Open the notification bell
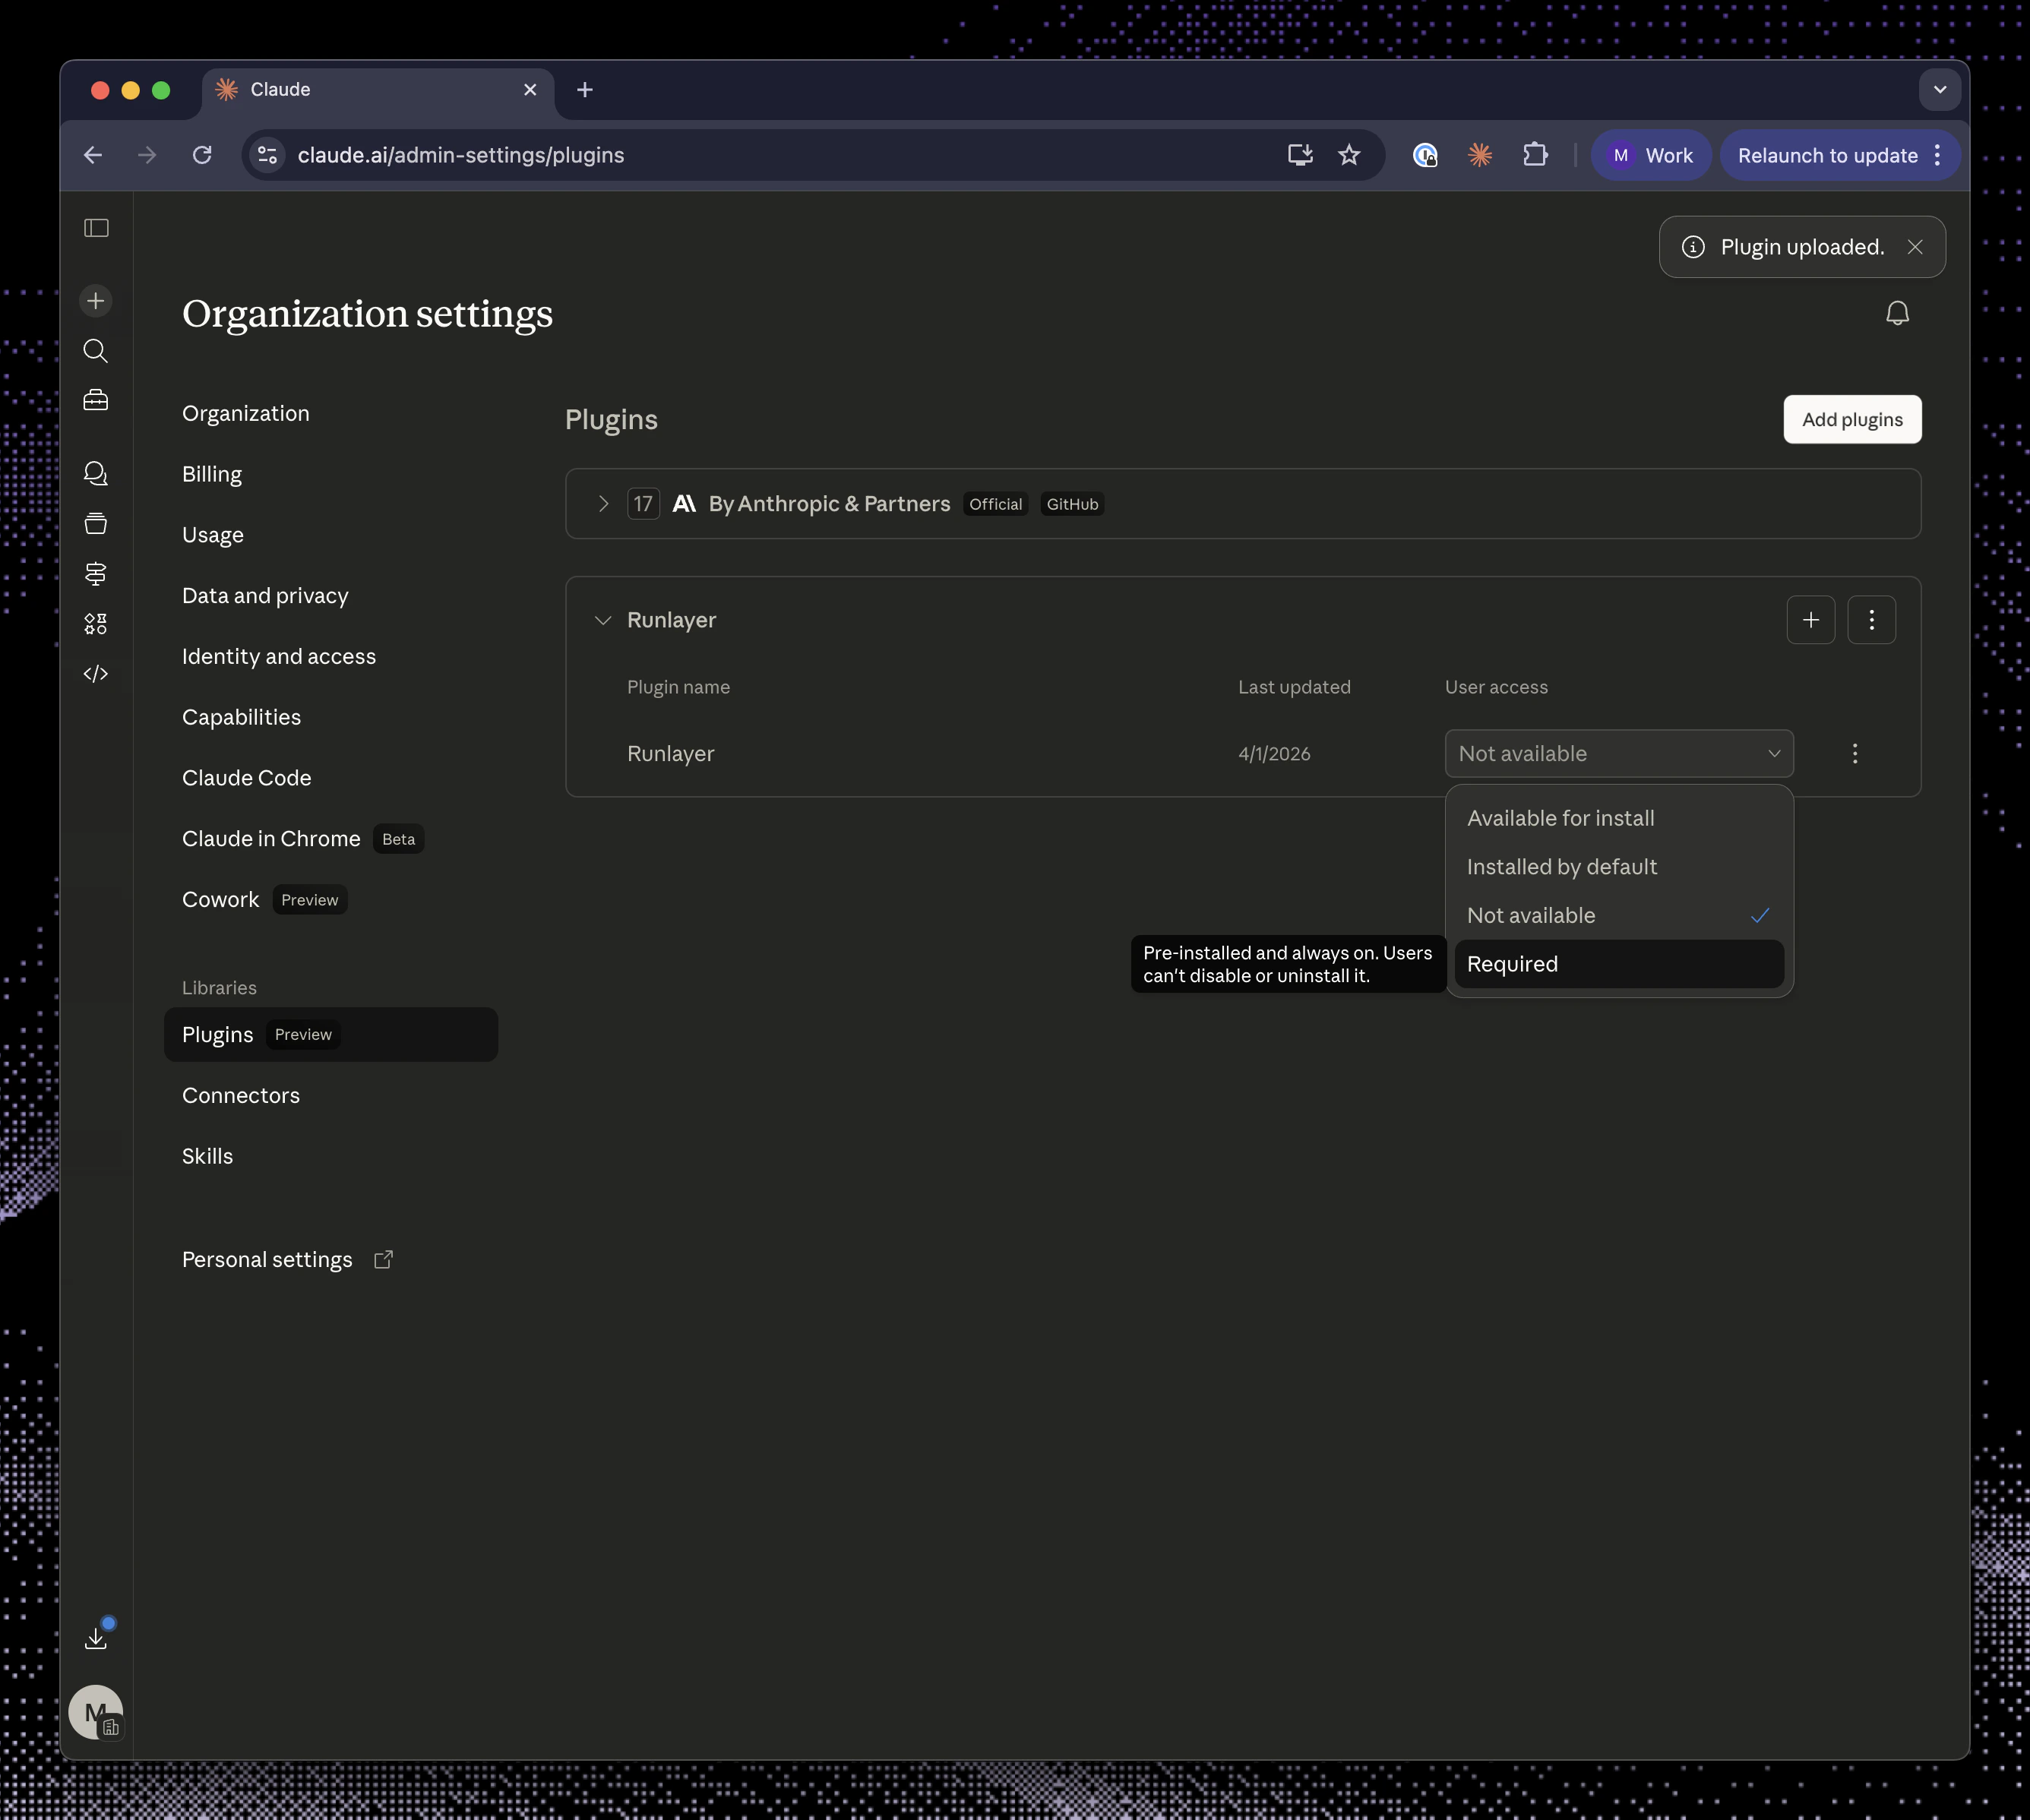 click(x=1896, y=312)
